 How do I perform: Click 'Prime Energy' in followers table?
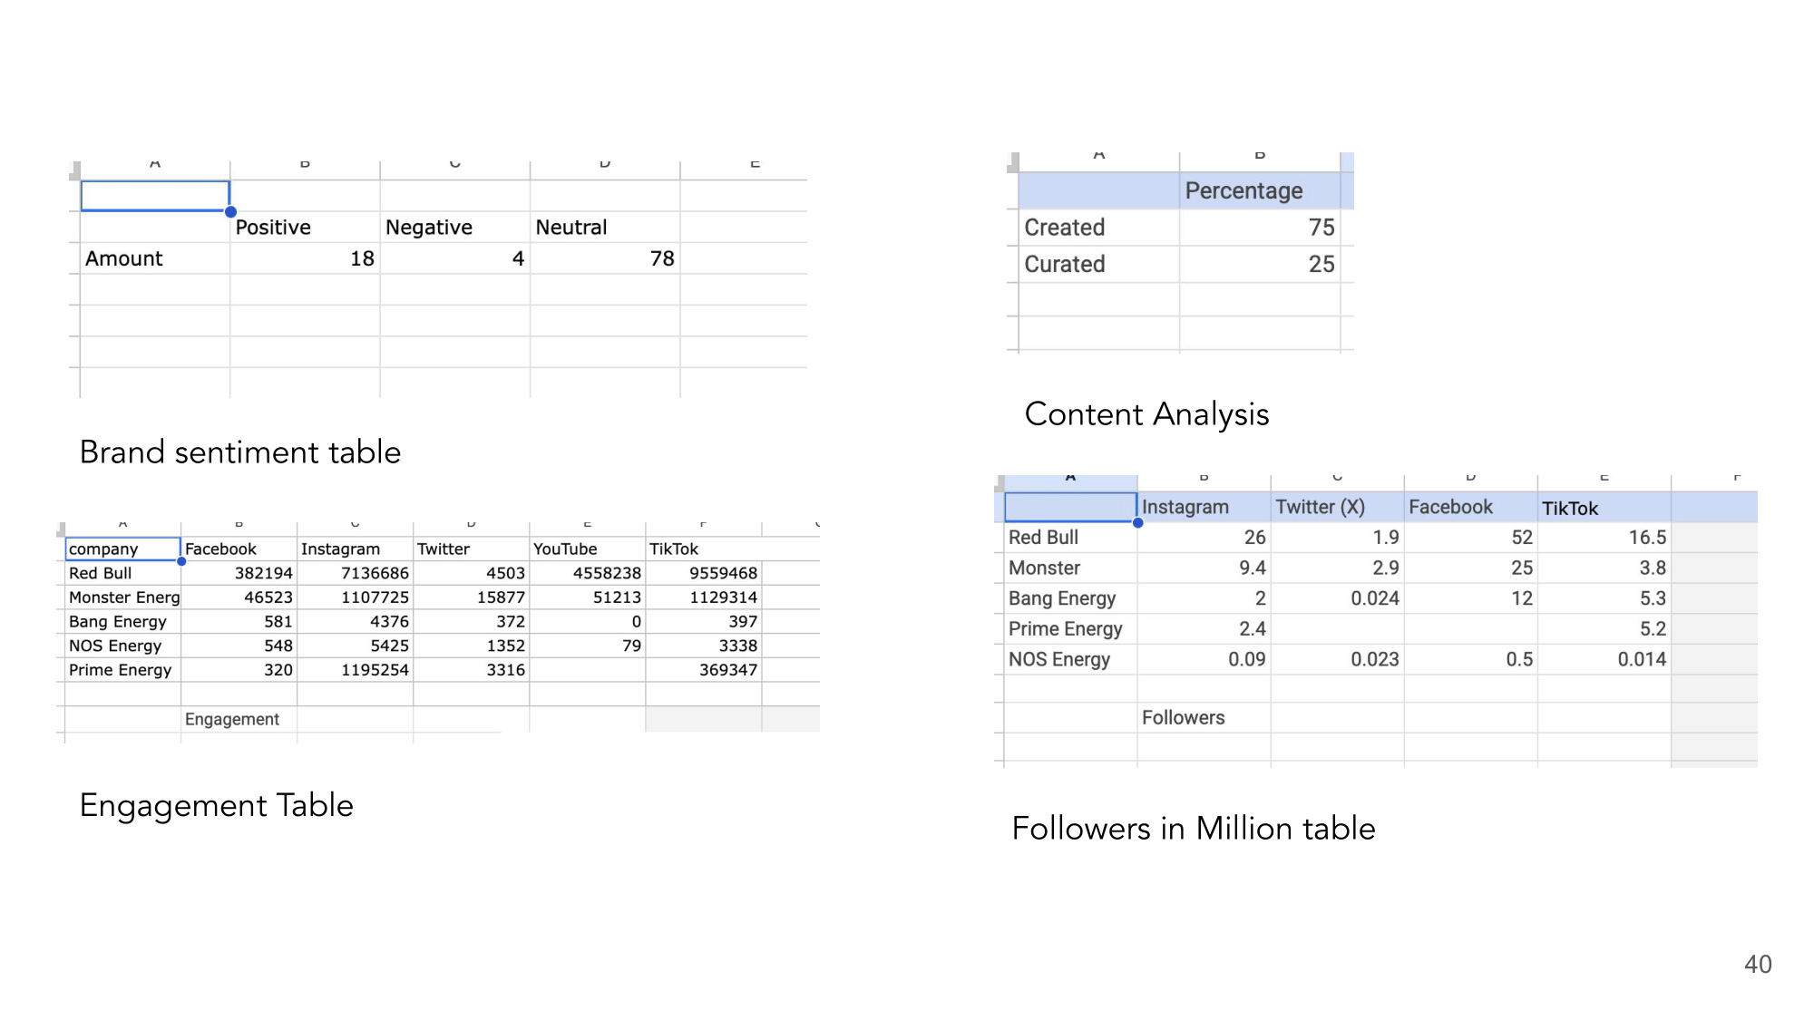point(1070,629)
